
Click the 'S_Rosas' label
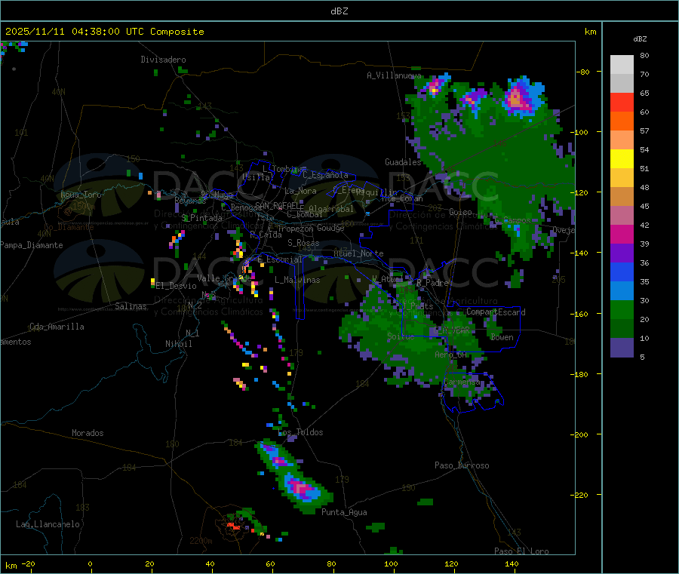click(x=303, y=243)
